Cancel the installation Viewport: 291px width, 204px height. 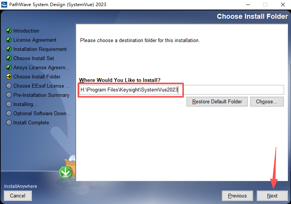18,196
